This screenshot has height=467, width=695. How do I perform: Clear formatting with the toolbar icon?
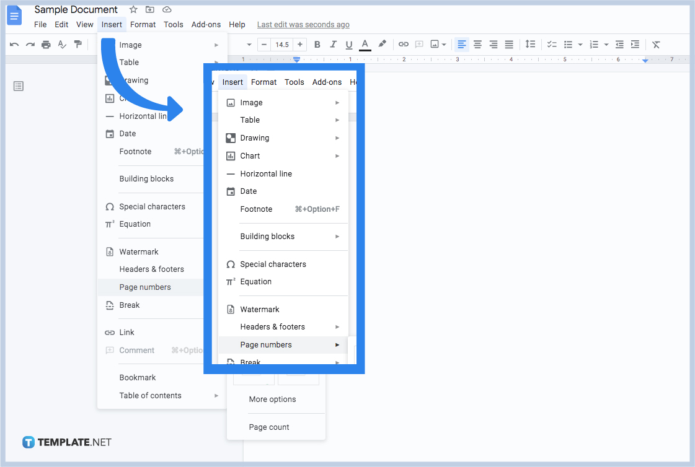coord(656,44)
